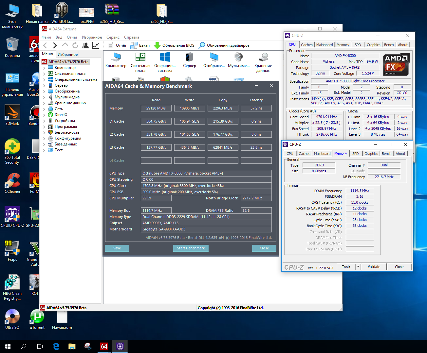Expand the DirectX tree node
The image size is (427, 353).
pos(44,115)
